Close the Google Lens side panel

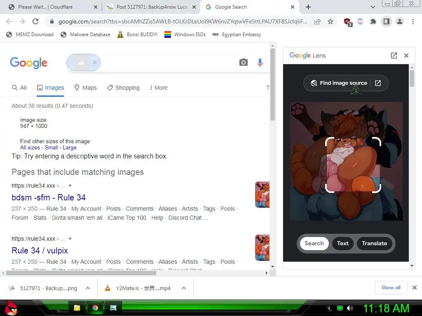[x=406, y=56]
